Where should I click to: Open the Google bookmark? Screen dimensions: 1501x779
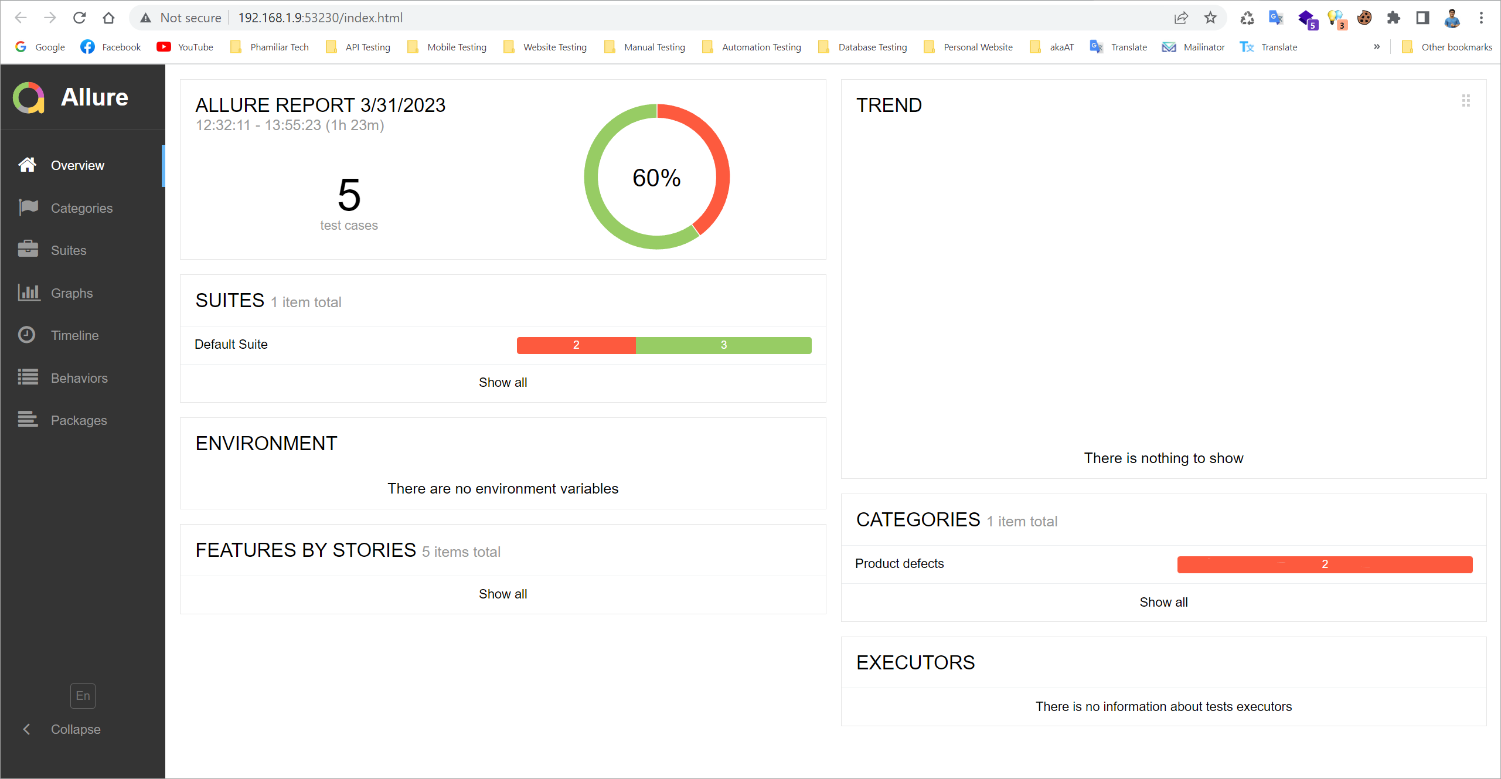(x=40, y=47)
